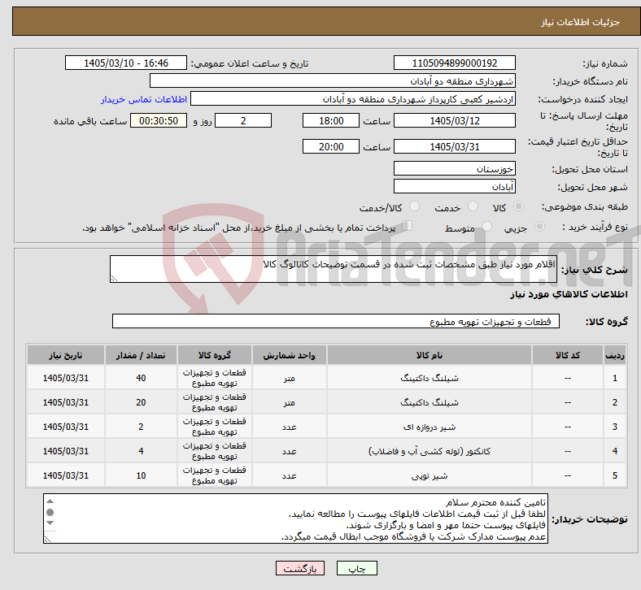641x590 pixels.
Task: Click quantity 40 in row 1
Action: (141, 378)
